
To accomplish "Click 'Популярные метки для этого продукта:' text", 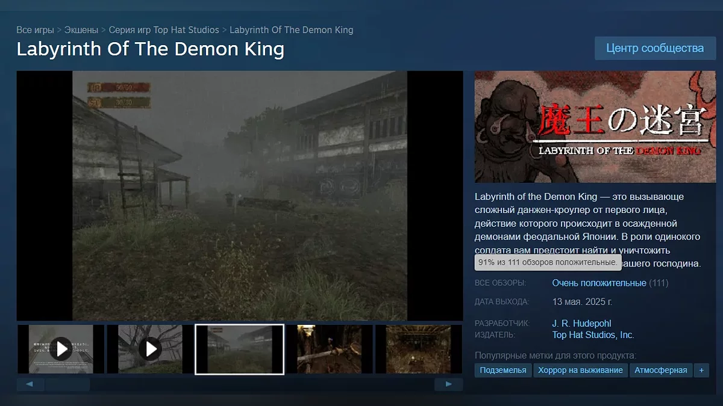I will (556, 355).
